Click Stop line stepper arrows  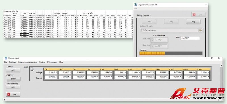point(152,46)
